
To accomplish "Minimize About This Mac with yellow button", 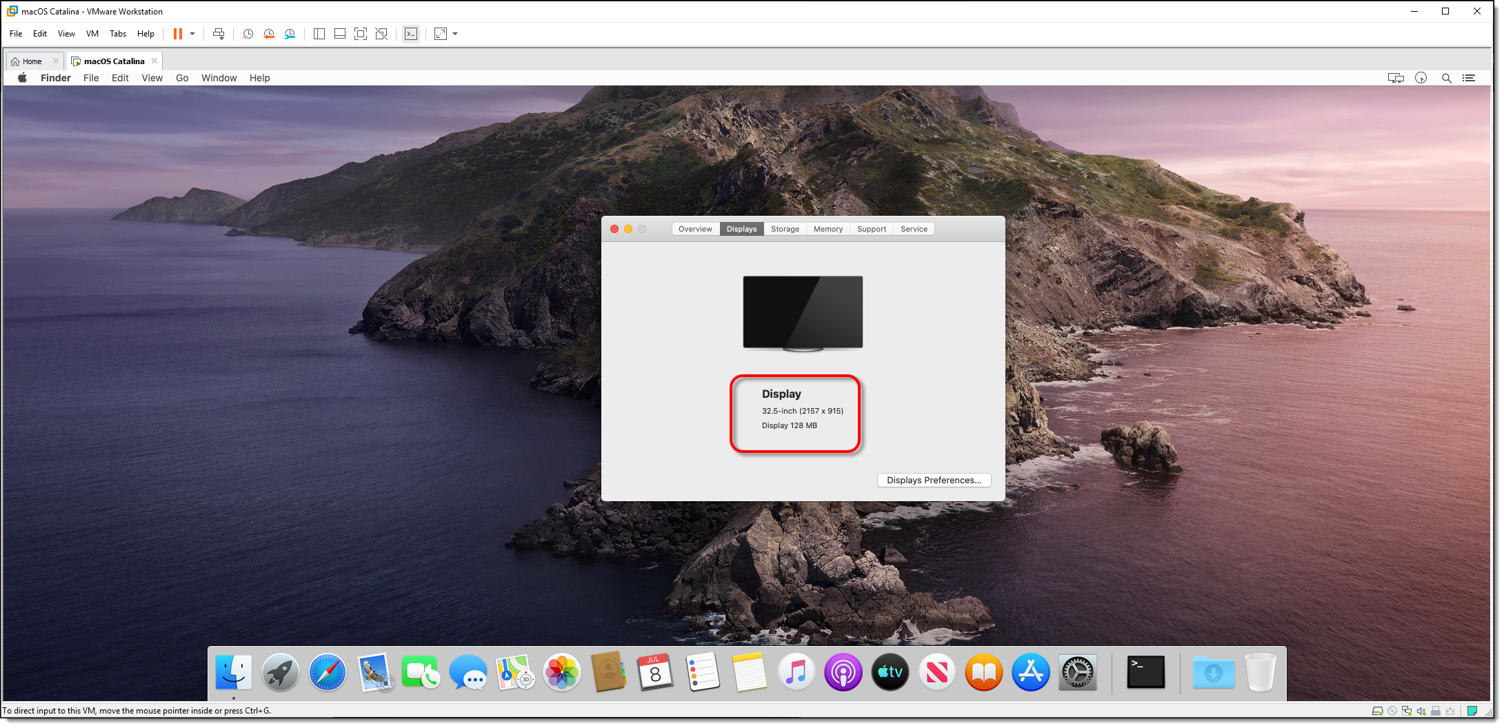I will pyautogui.click(x=628, y=229).
